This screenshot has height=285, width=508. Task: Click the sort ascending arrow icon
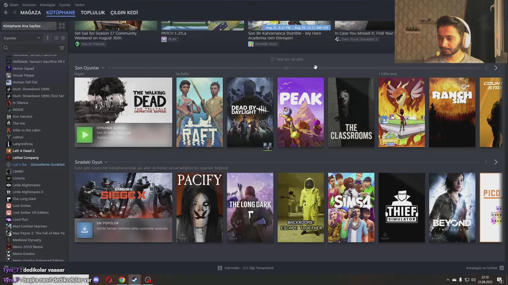pyautogui.click(x=48, y=38)
